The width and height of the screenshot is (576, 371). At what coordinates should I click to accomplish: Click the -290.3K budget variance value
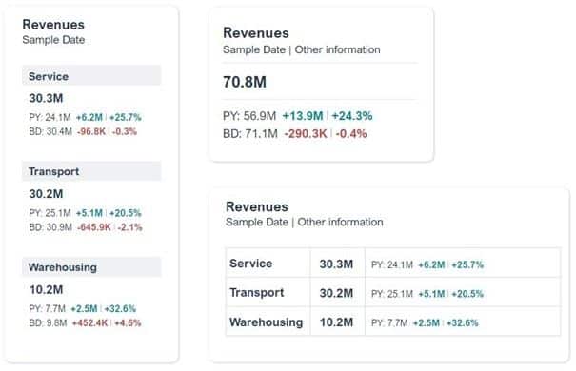tap(306, 133)
